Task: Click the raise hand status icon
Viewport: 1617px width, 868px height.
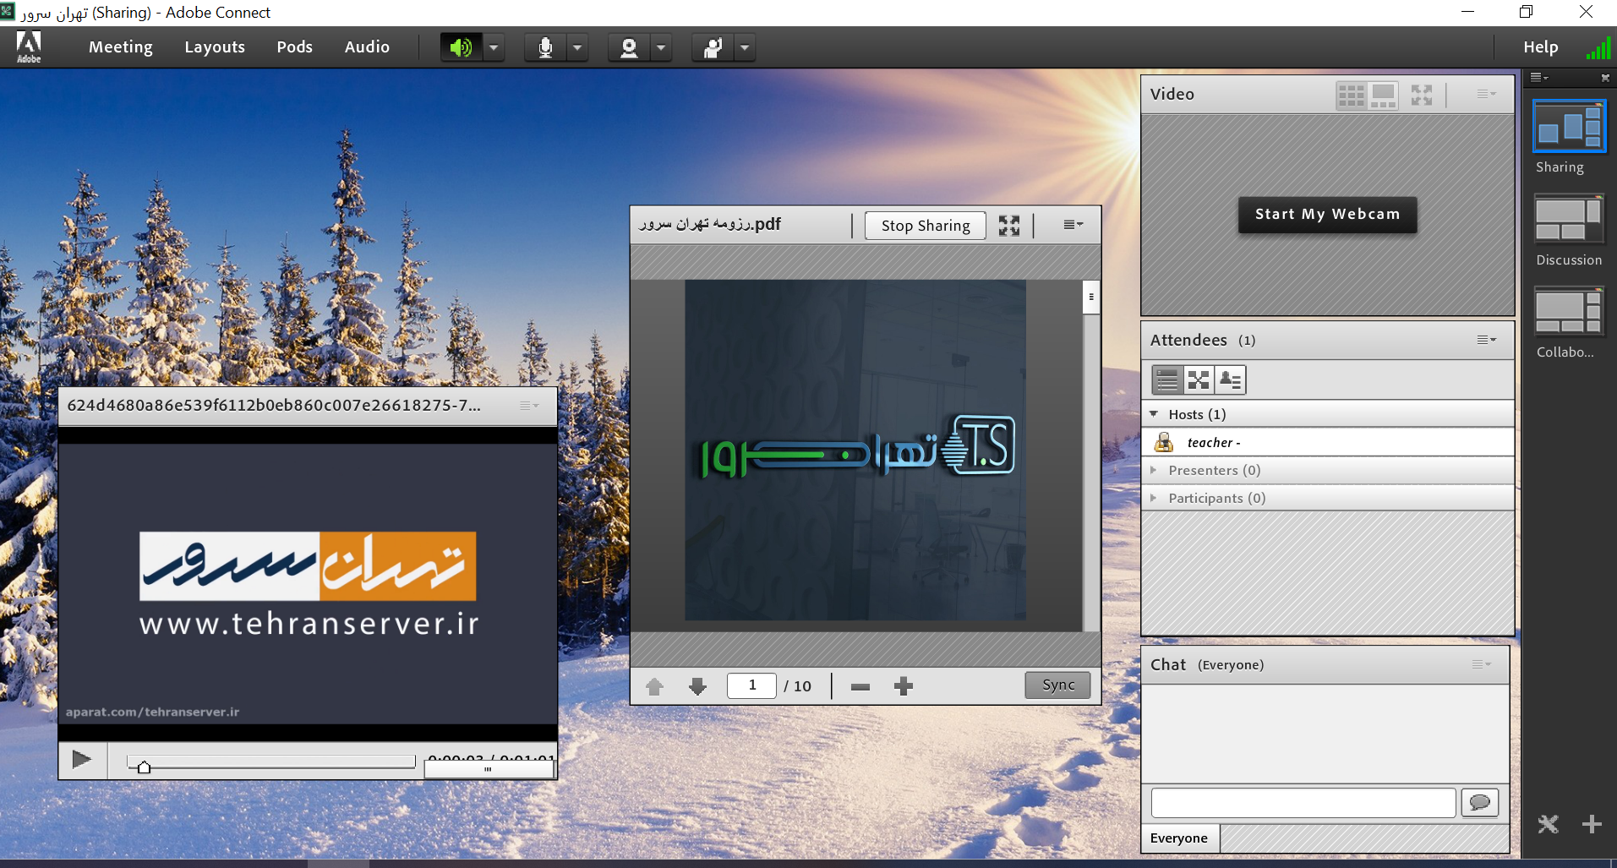Action: (x=713, y=47)
